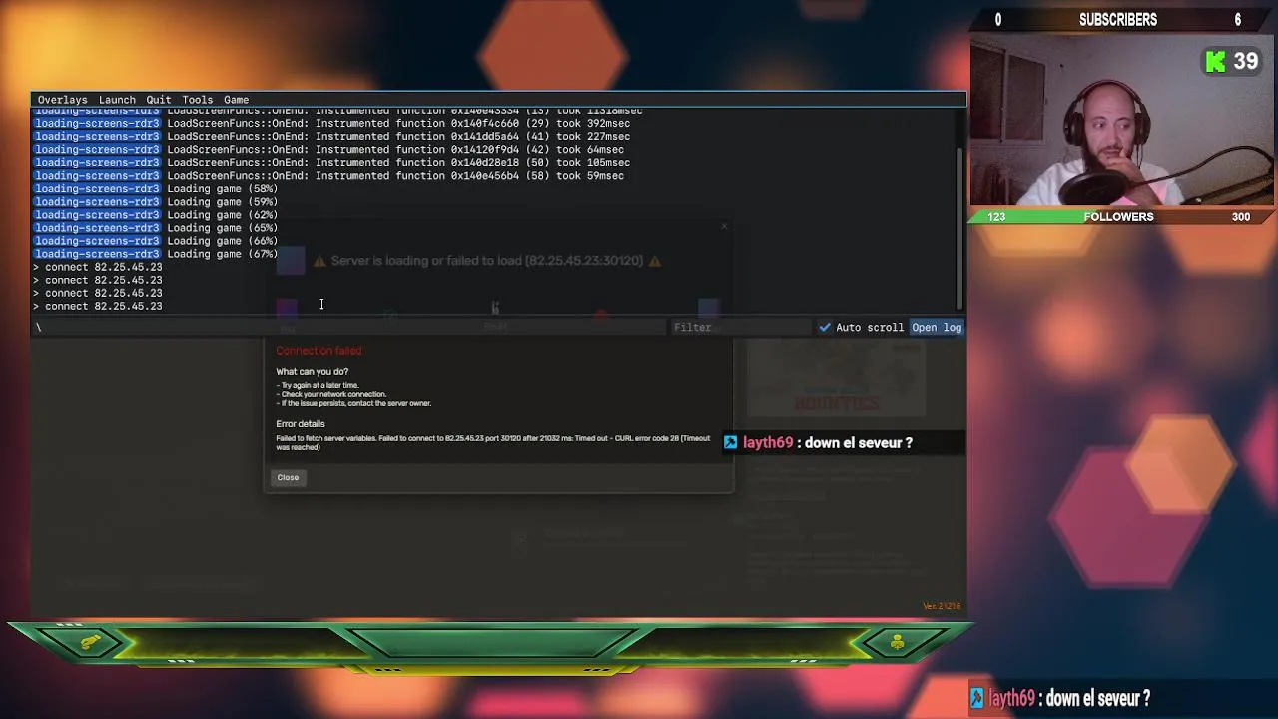
Task: Click the viewer count '39'
Action: click(1245, 62)
